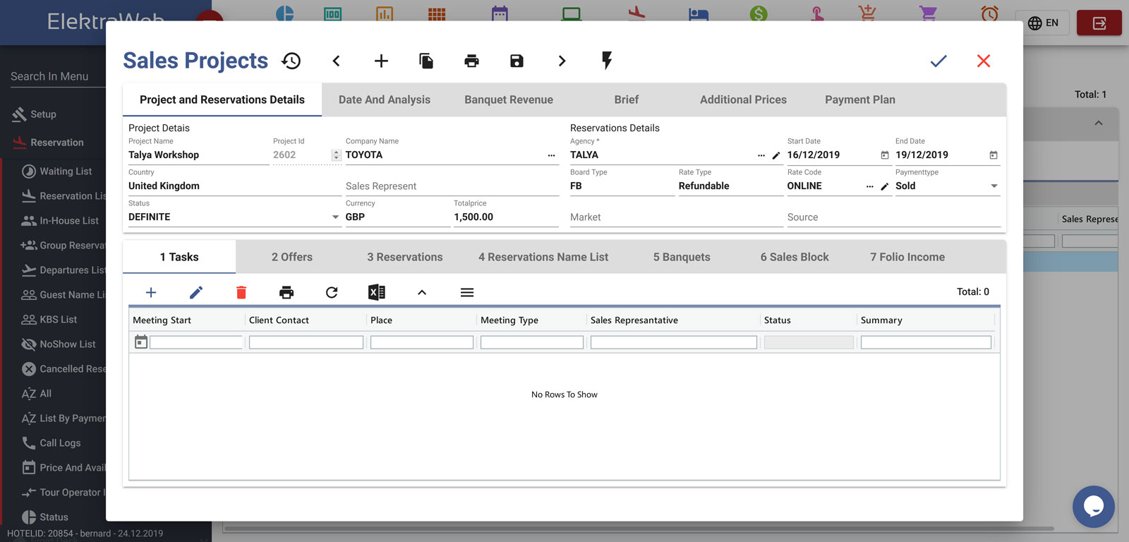Save the sales project with floppy icon
Screen dimensions: 1129x542
(517, 61)
